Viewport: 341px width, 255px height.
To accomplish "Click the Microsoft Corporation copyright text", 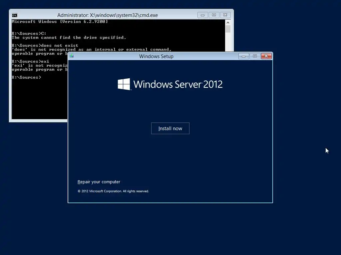I will click(113, 191).
